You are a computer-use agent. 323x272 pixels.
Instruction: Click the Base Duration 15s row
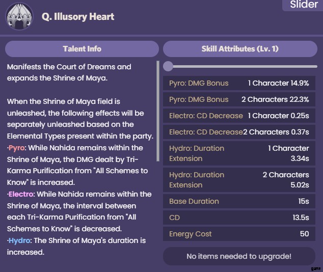pos(239,201)
